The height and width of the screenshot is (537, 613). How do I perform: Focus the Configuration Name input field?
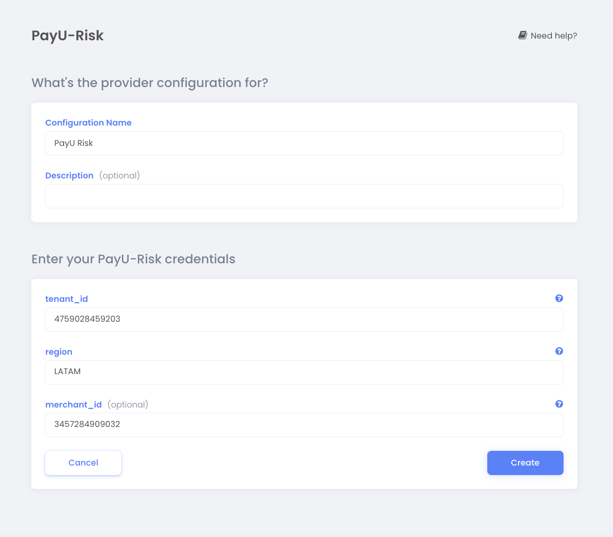(304, 143)
